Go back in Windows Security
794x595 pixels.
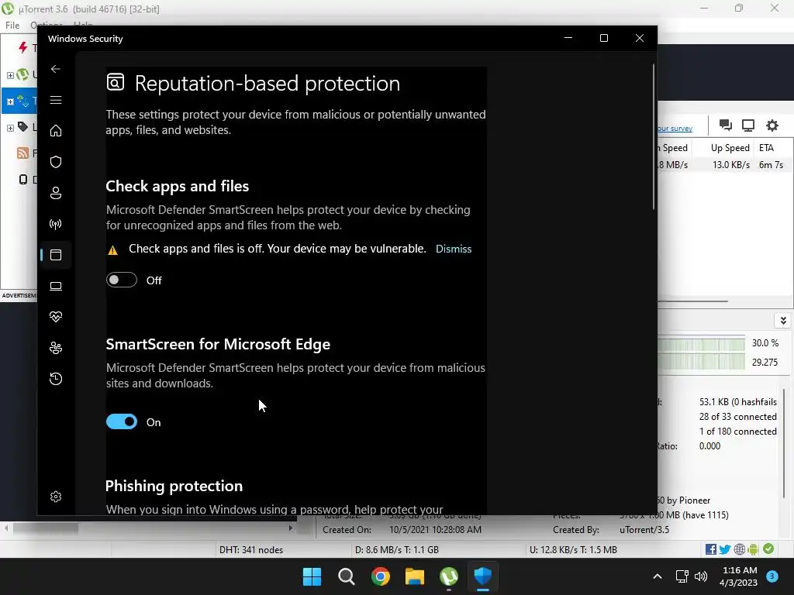point(56,69)
